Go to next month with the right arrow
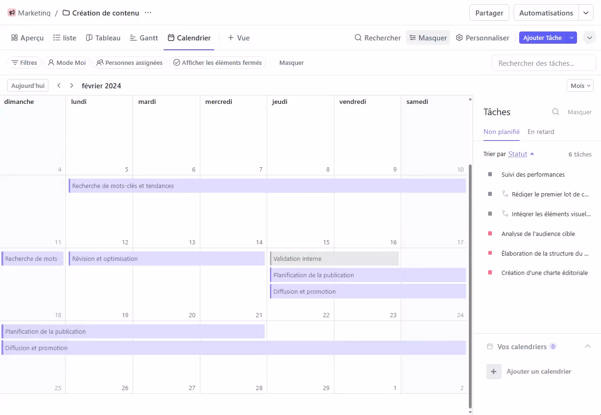This screenshot has width=601, height=415. point(71,86)
